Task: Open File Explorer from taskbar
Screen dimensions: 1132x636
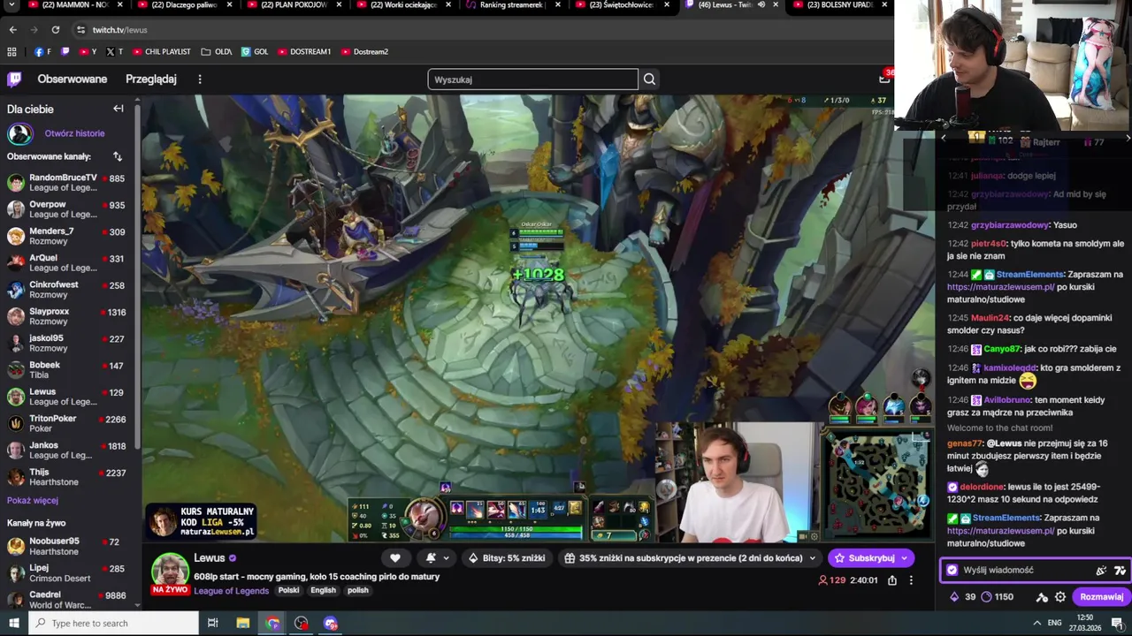Action: (243, 624)
